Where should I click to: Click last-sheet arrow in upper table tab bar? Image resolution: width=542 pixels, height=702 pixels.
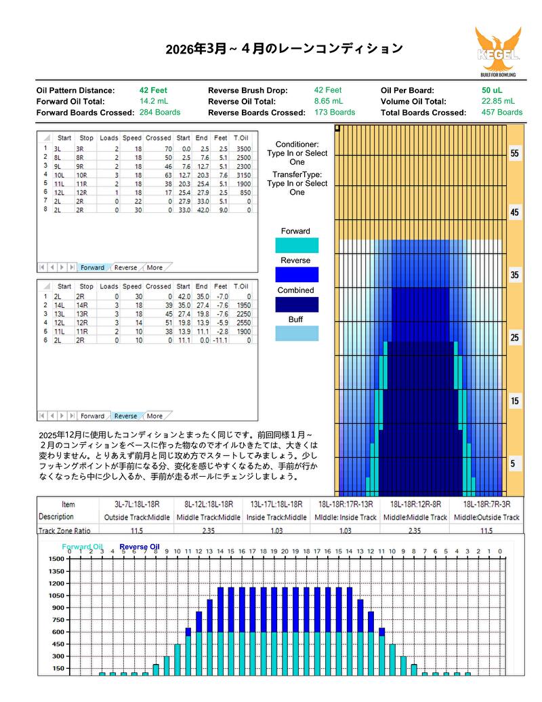click(71, 267)
